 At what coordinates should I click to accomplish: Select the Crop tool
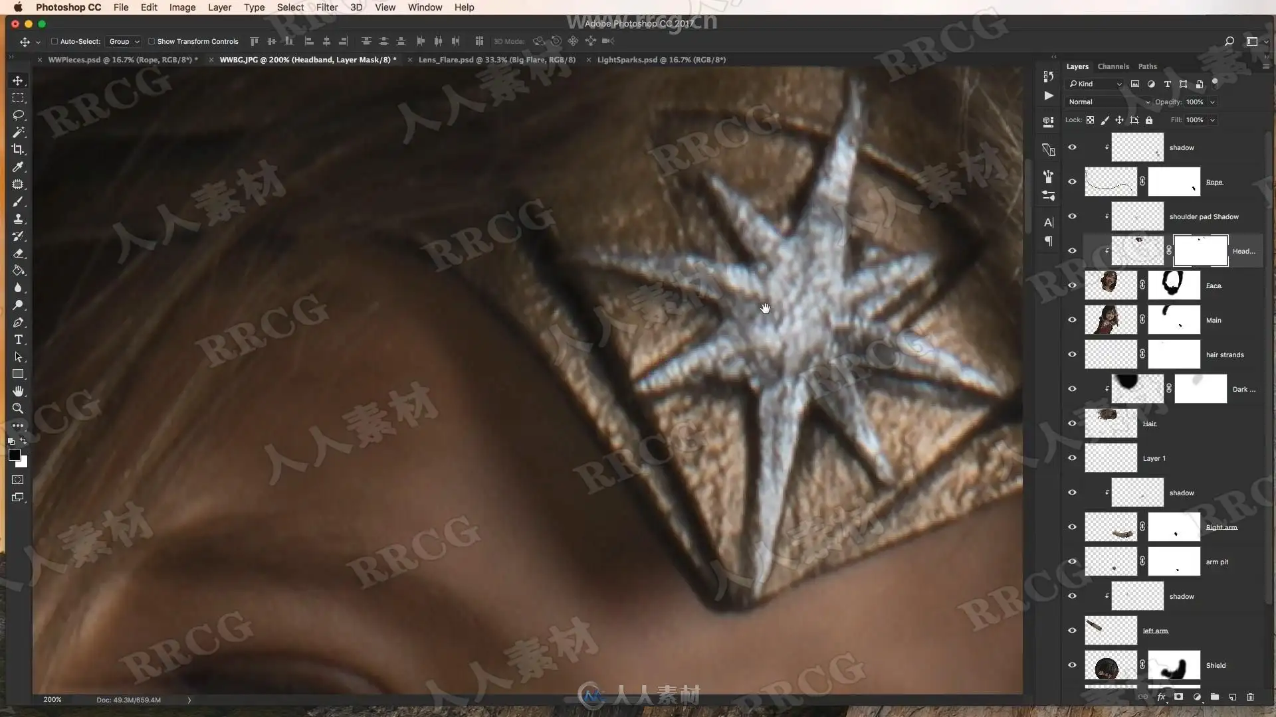click(18, 149)
